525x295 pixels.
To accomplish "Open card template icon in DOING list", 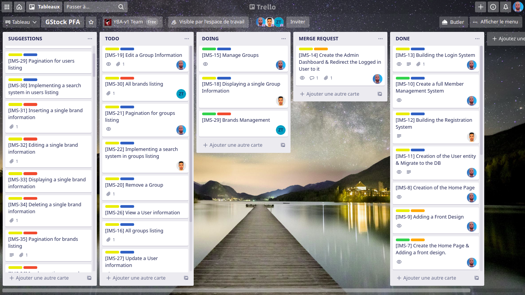I will click(x=283, y=145).
